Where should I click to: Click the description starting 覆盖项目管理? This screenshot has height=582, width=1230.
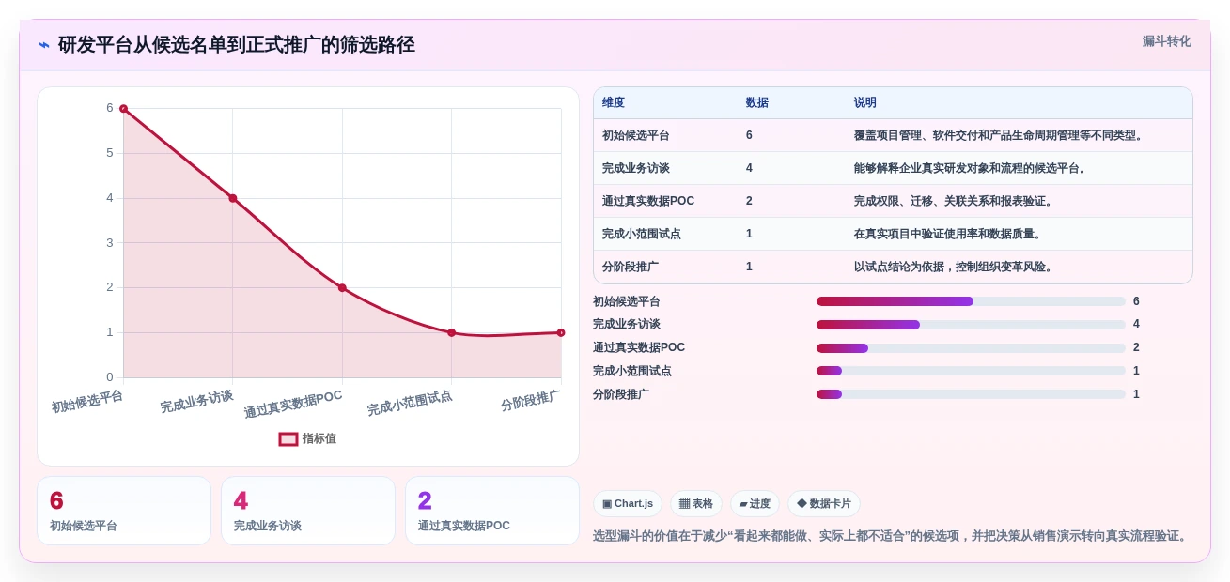pyautogui.click(x=1000, y=135)
